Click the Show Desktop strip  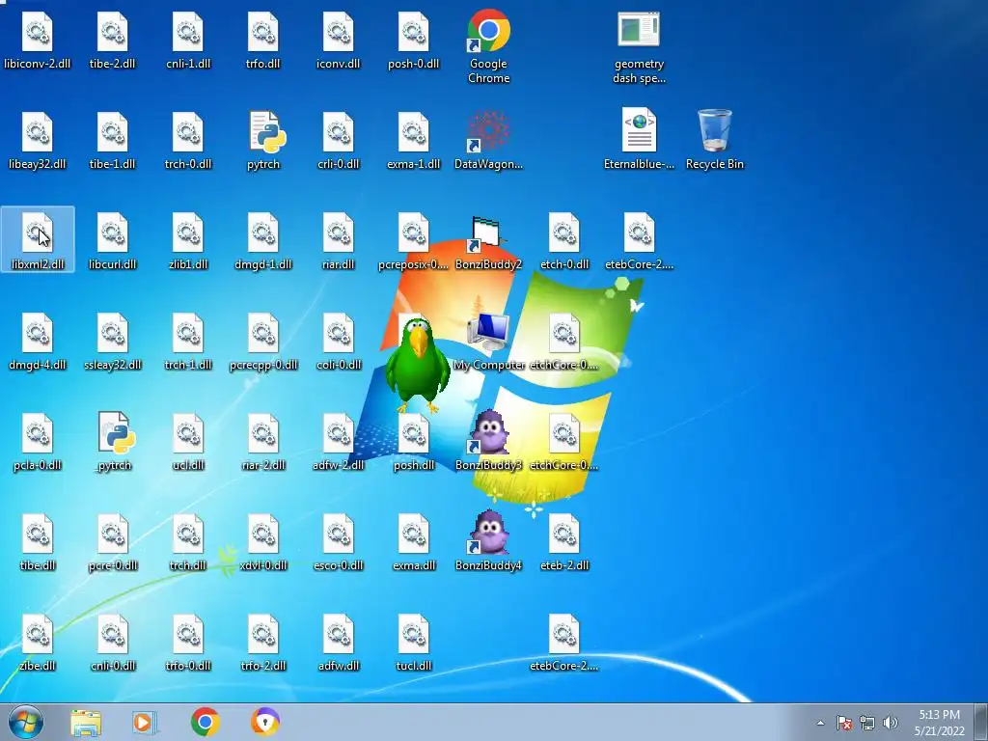tap(981, 722)
